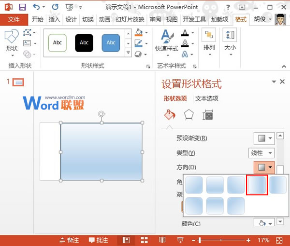Click the Text Outline icon
The height and width of the screenshot is (246, 290).
[x=185, y=43]
